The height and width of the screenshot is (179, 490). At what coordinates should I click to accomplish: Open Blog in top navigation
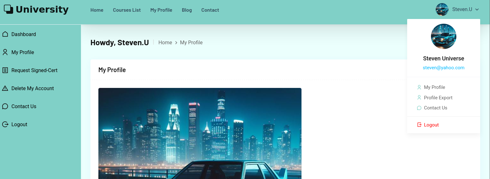[x=187, y=10]
